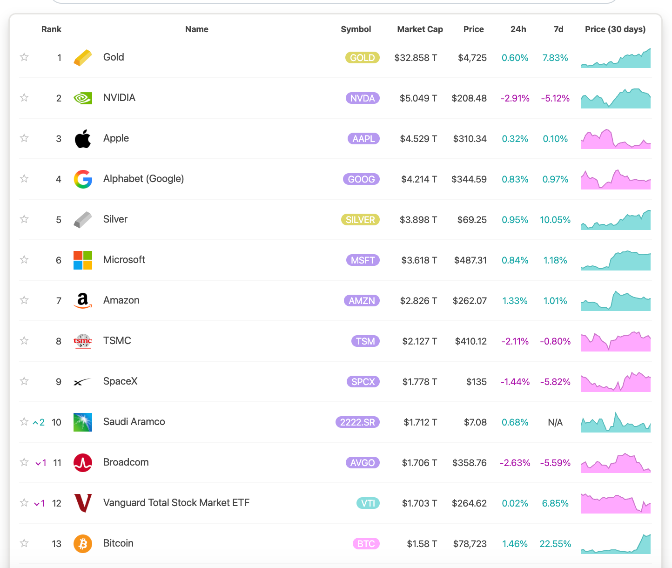Viewport: 672px width, 568px height.
Task: Open SpaceX 30-day price chart
Action: coord(615,382)
